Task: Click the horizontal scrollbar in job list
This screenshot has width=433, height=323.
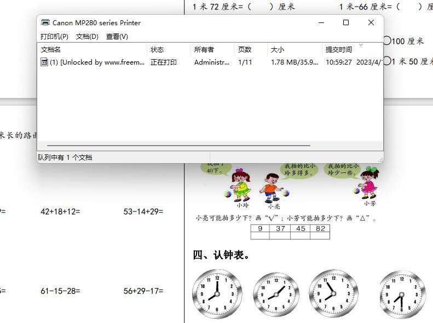Action: tap(178, 146)
